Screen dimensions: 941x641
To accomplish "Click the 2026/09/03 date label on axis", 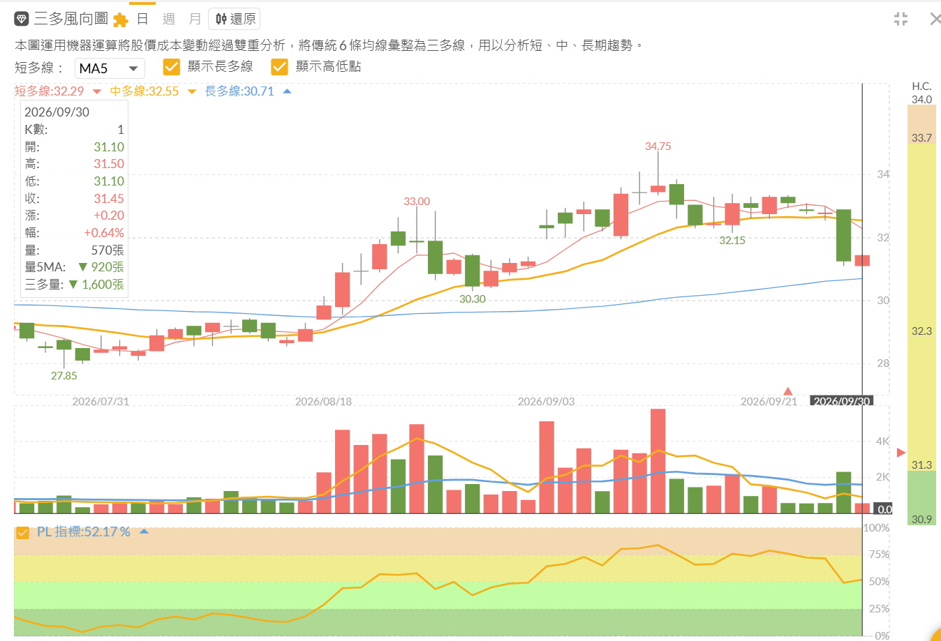I will (546, 401).
